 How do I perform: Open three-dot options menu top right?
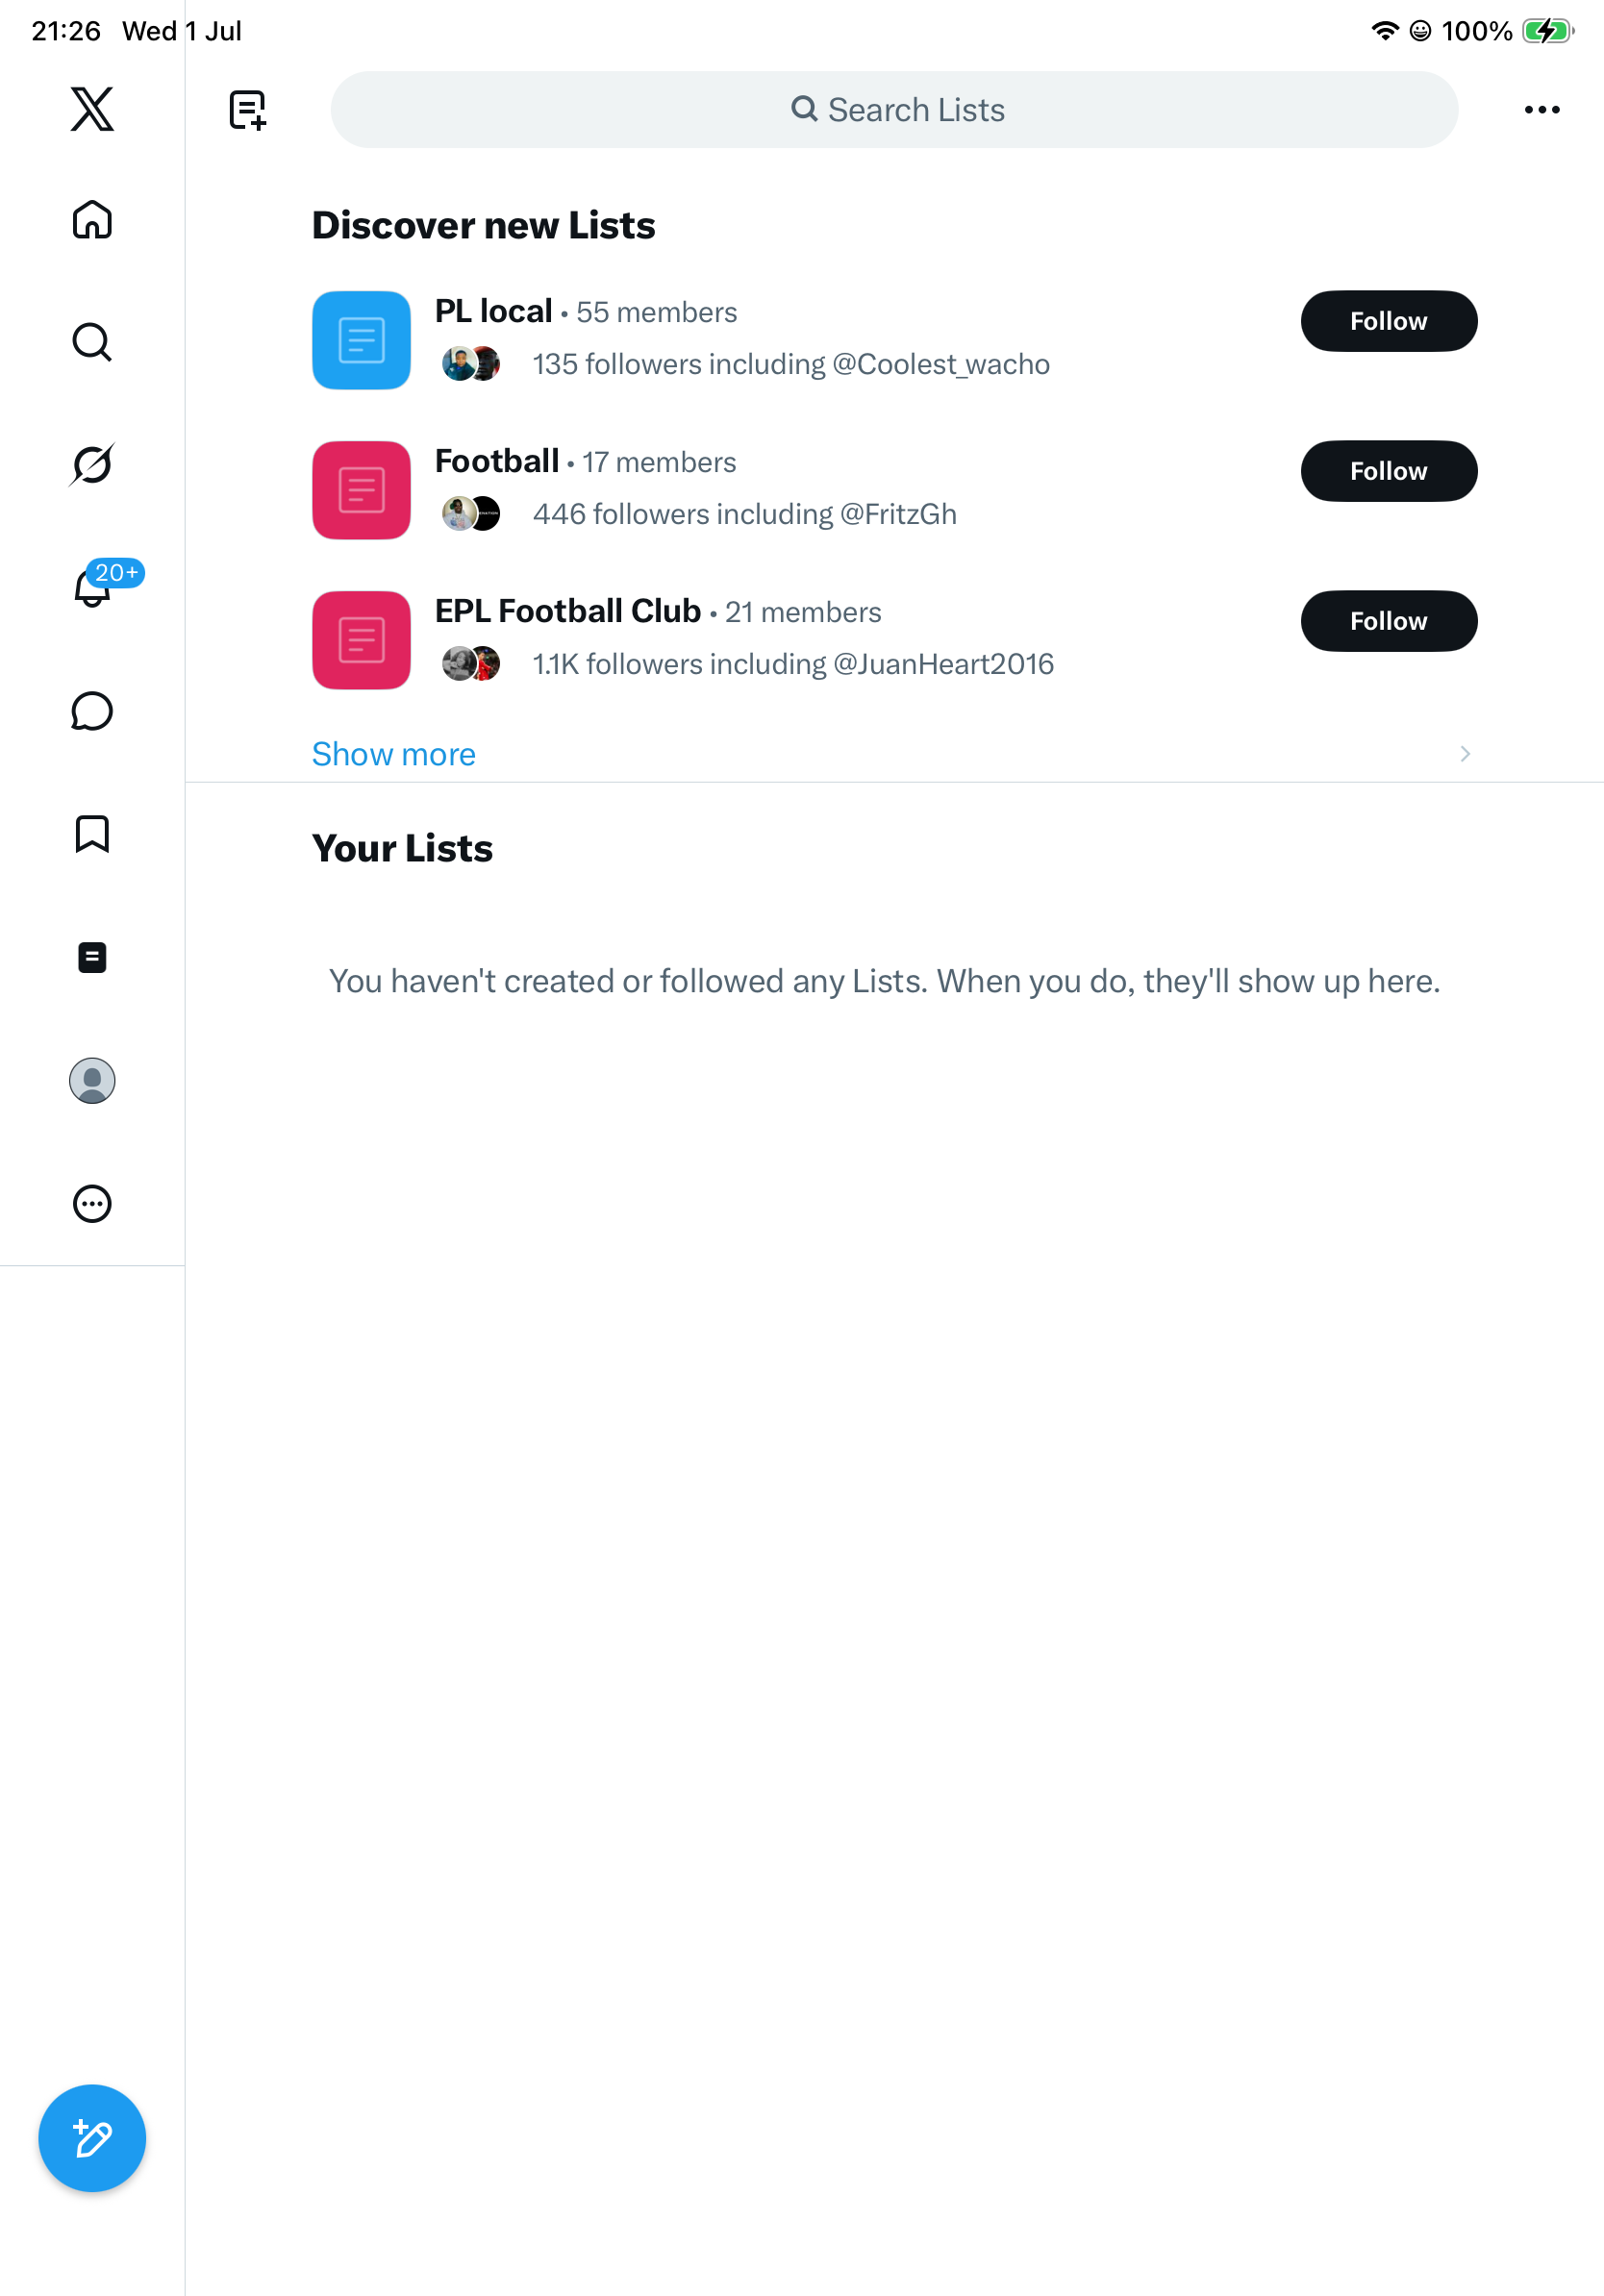(x=1542, y=110)
